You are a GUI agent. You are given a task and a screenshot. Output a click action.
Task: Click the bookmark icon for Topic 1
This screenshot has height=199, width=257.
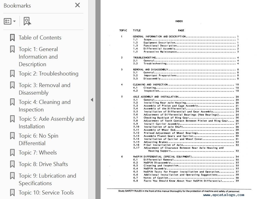[x=12, y=49]
